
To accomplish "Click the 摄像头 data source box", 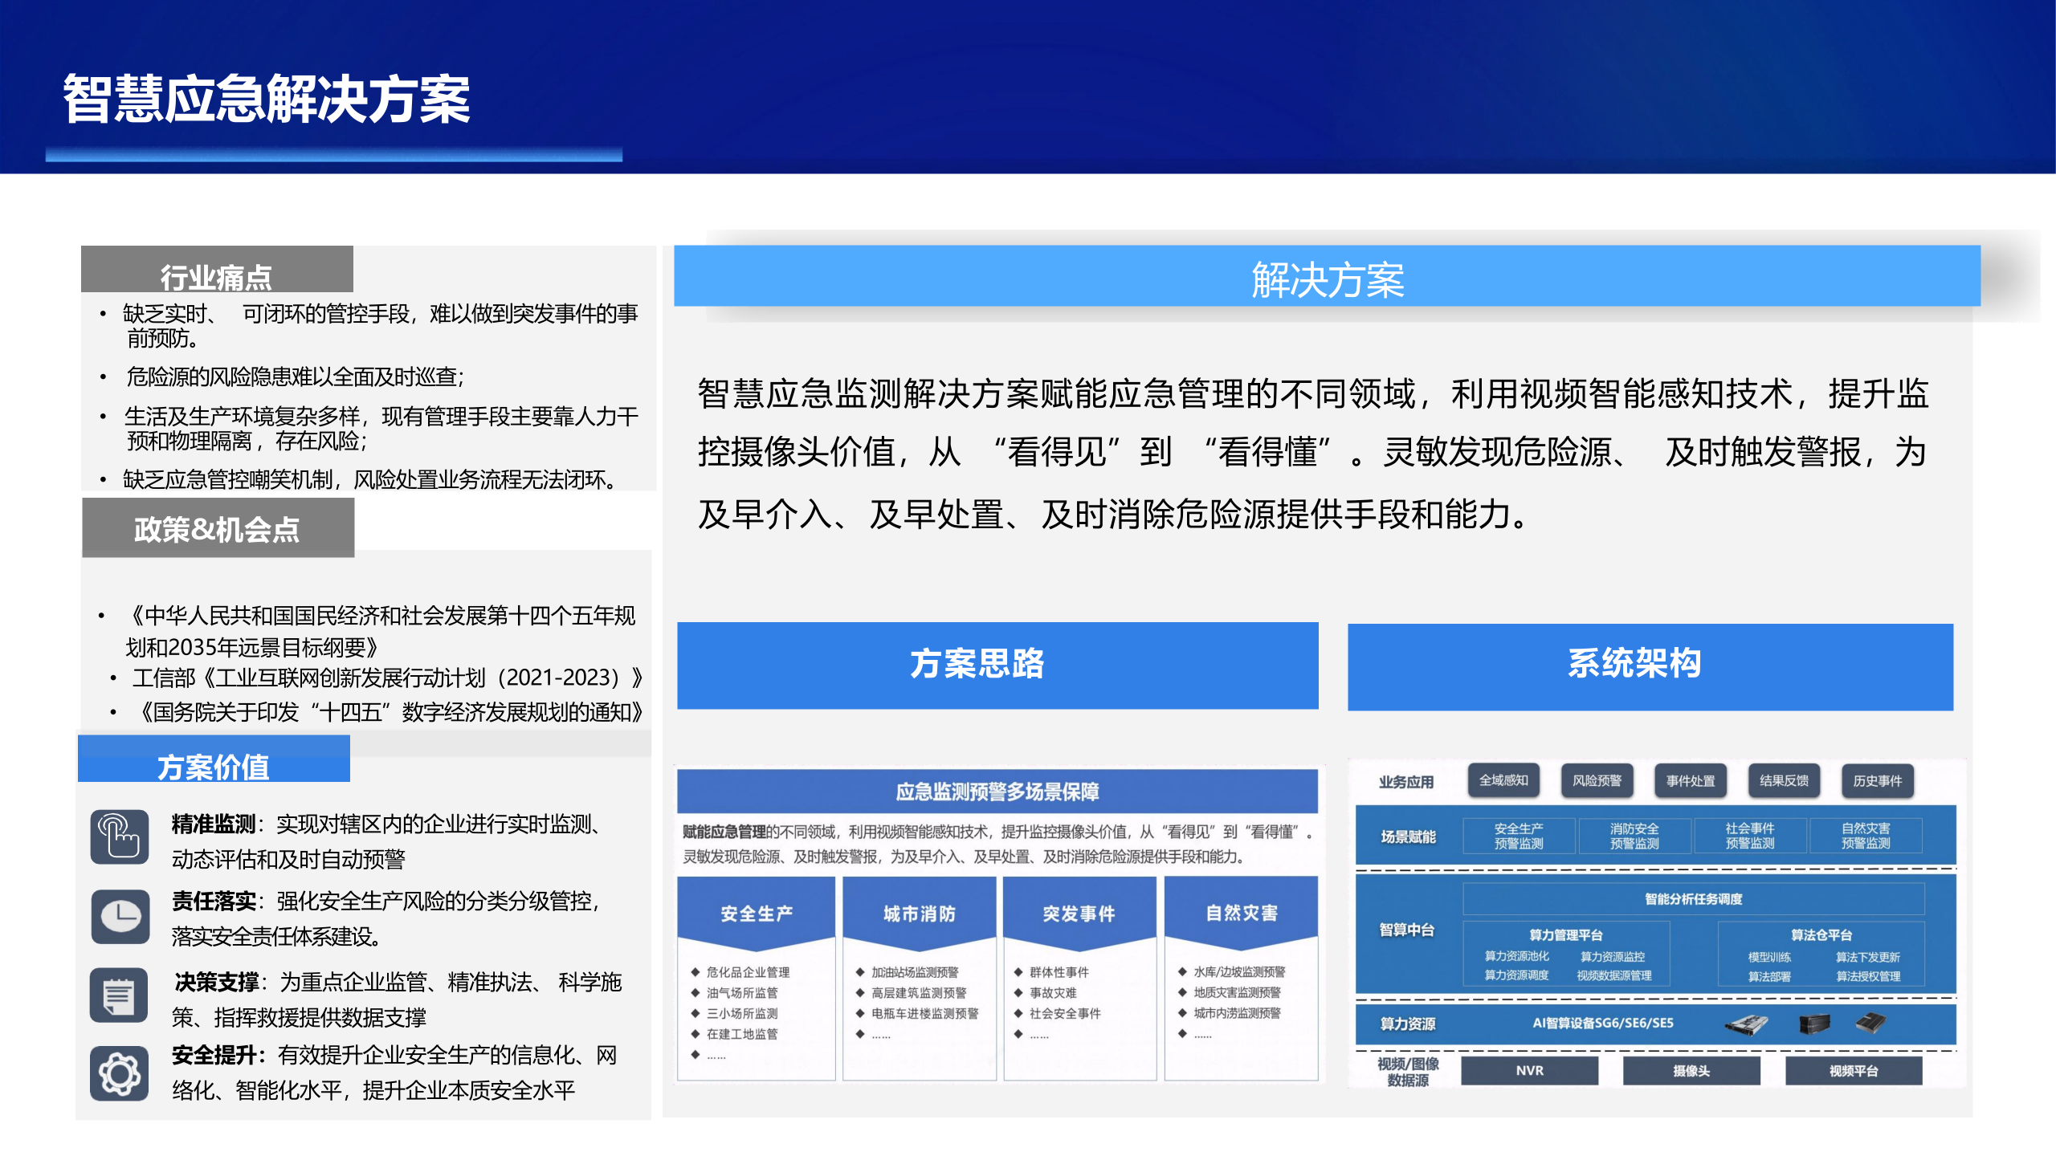I will pos(1691,1071).
